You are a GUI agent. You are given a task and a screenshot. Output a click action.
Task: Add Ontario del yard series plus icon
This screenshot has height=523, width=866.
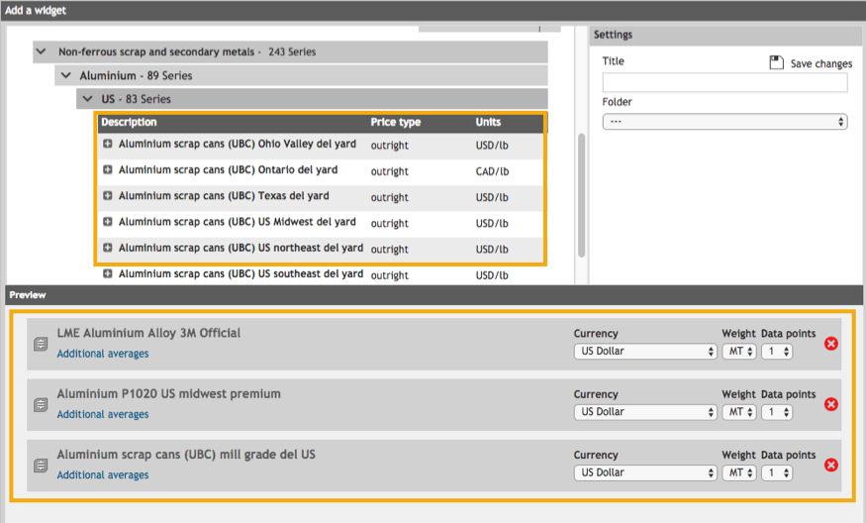(108, 170)
